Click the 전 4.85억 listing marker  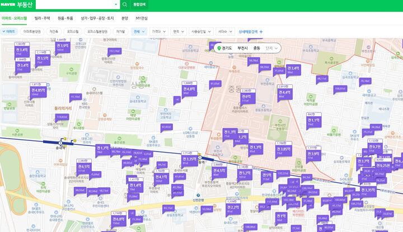[38, 91]
